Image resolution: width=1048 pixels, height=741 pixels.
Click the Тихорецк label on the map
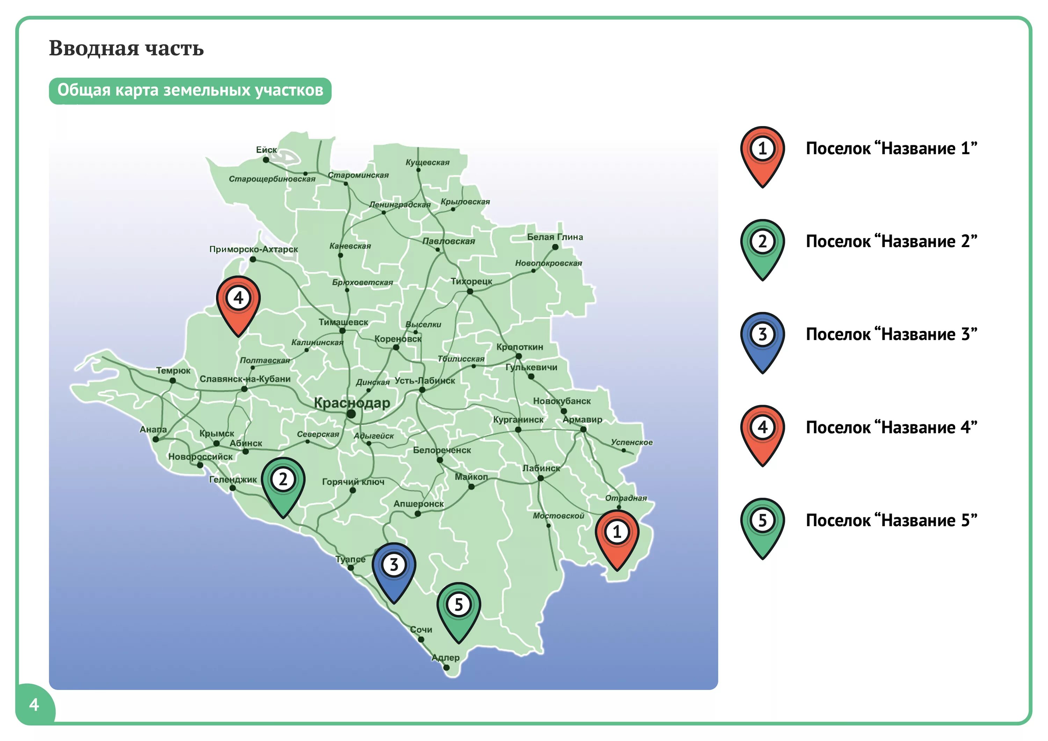472,282
